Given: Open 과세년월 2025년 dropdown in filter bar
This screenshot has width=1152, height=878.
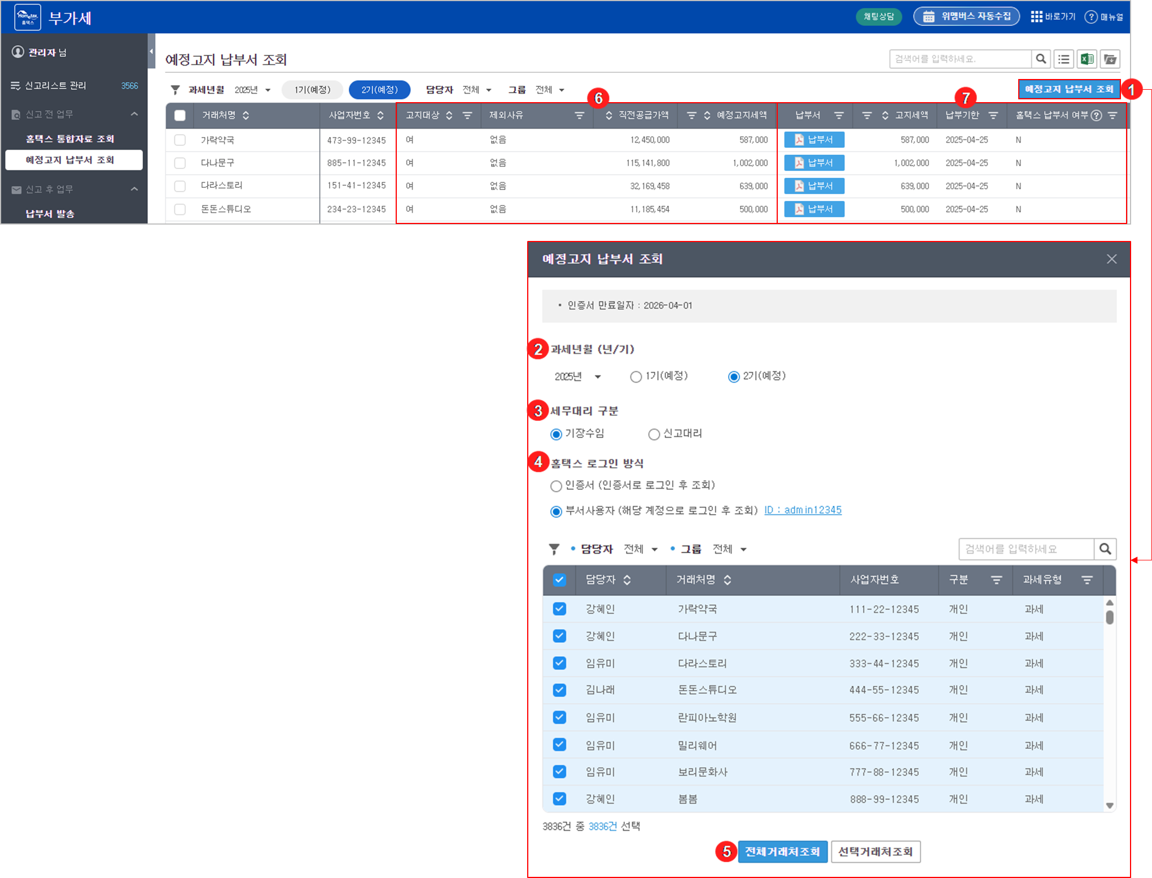Looking at the screenshot, I should pos(252,90).
